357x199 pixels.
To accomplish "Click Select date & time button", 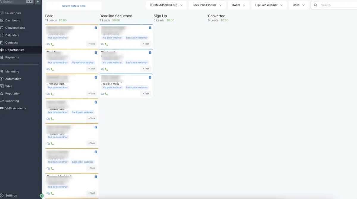I will 74,6.
